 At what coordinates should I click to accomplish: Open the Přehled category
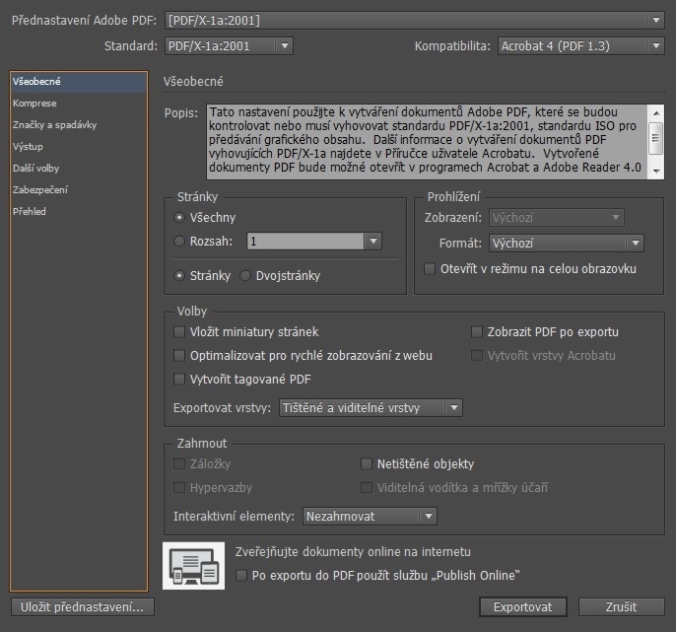[x=79, y=211]
